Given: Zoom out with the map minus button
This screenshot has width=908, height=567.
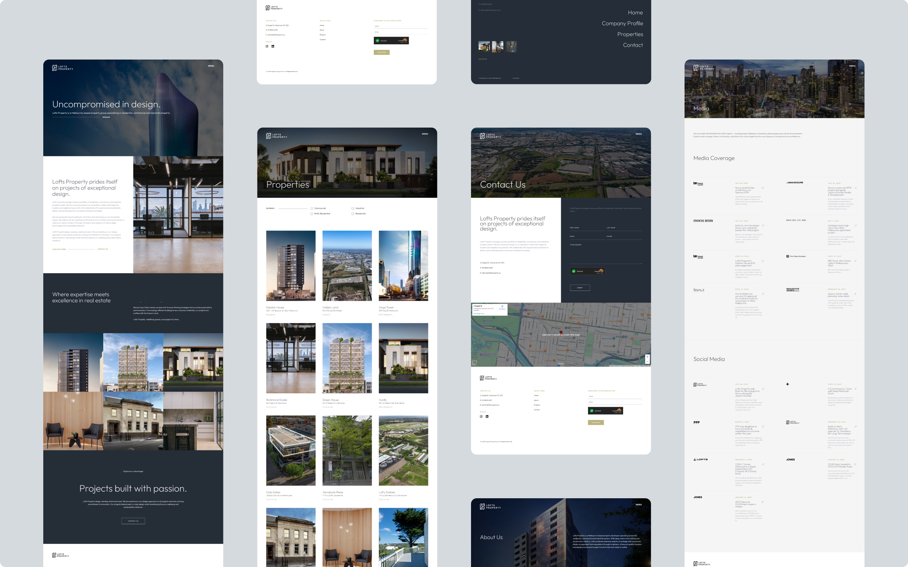Looking at the screenshot, I should click(x=647, y=361).
